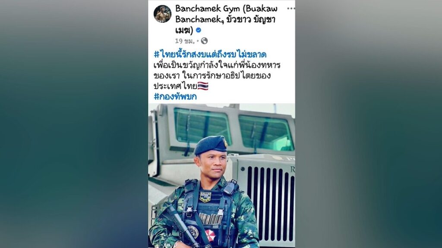This screenshot has width=442, height=248.
Task: Click the Thai flag emoji in the post
Action: pos(203,86)
